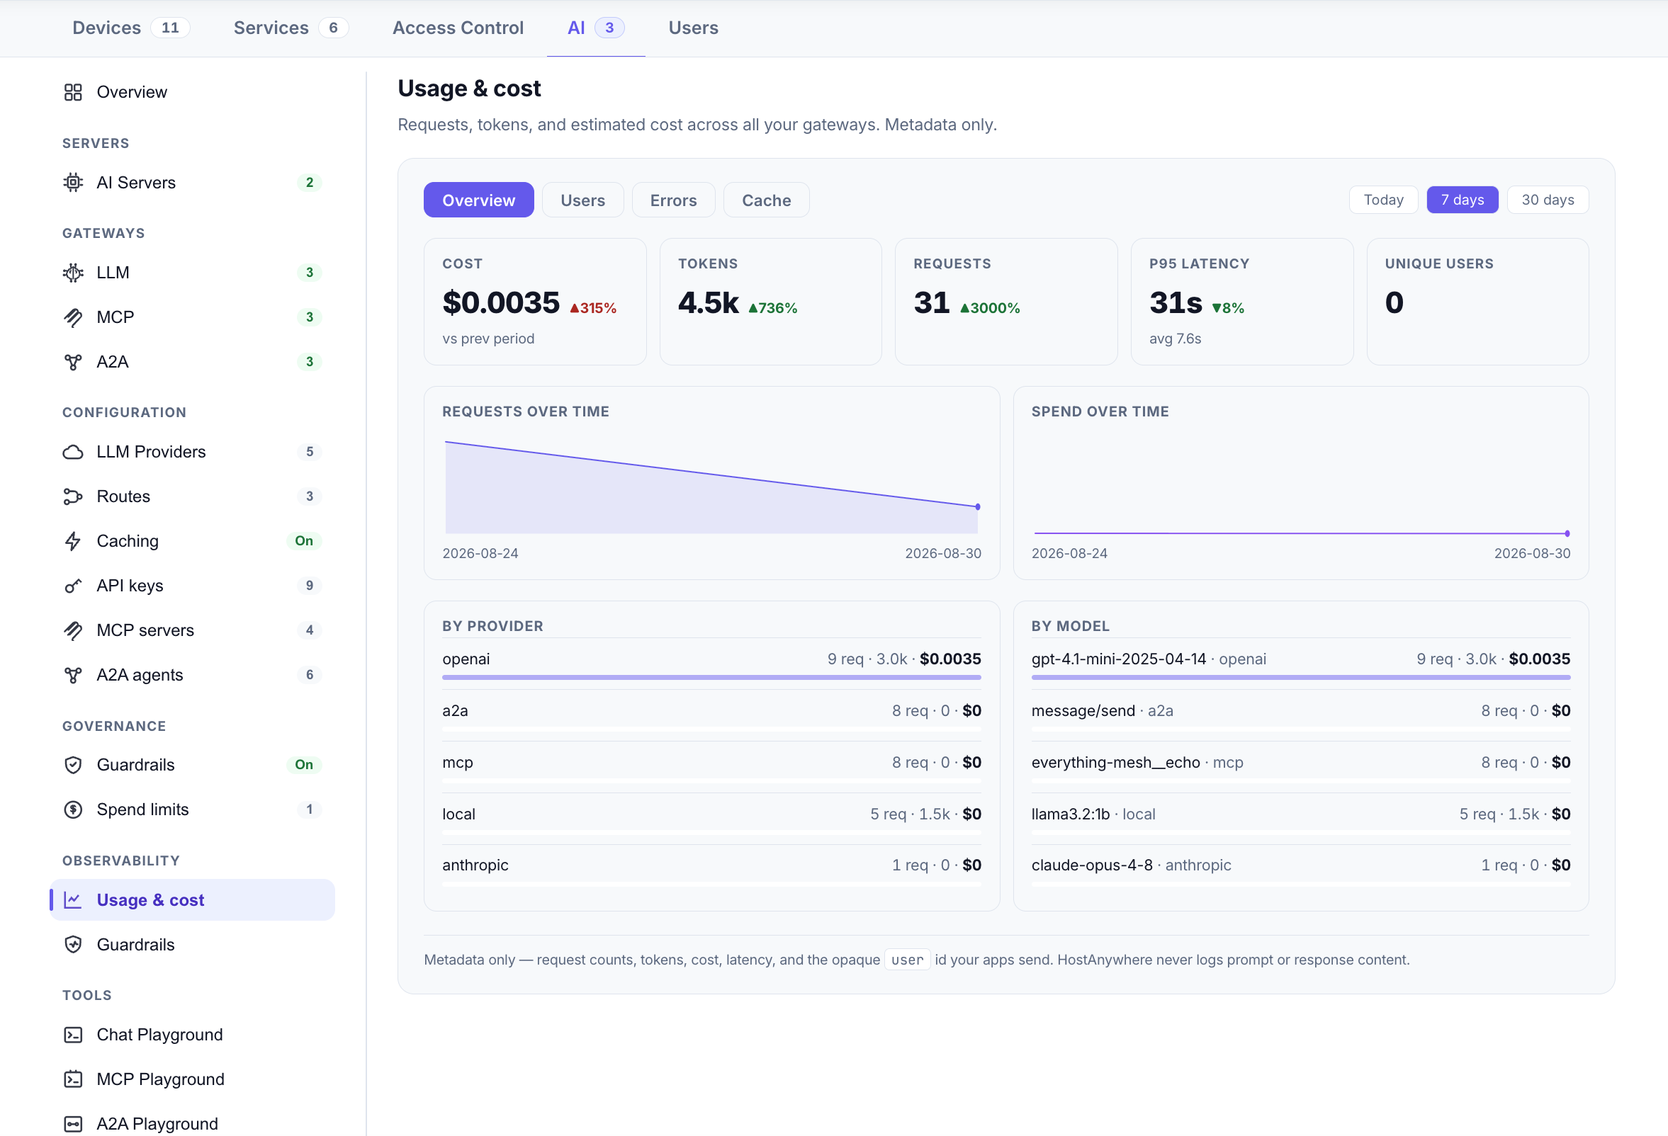Open Spend limits governance page

pos(192,810)
